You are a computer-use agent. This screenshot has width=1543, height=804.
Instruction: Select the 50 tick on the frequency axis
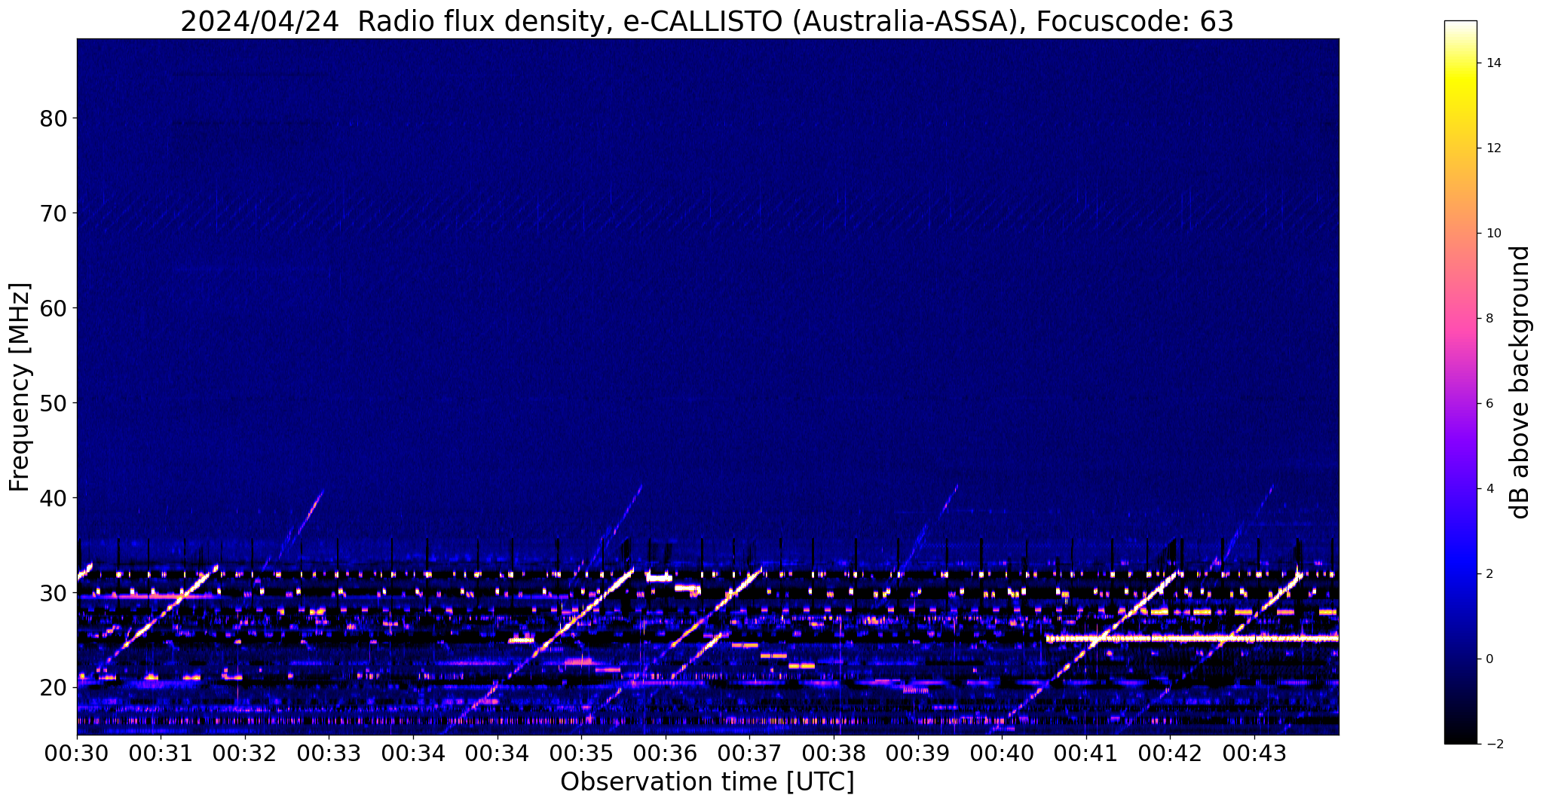(53, 404)
